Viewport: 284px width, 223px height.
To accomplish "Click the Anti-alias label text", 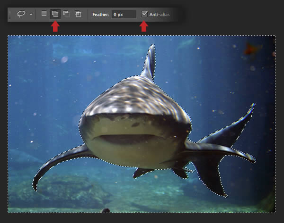I will pos(160,15).
